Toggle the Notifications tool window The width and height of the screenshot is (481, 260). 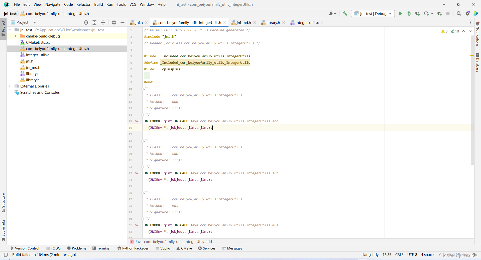pos(477,34)
